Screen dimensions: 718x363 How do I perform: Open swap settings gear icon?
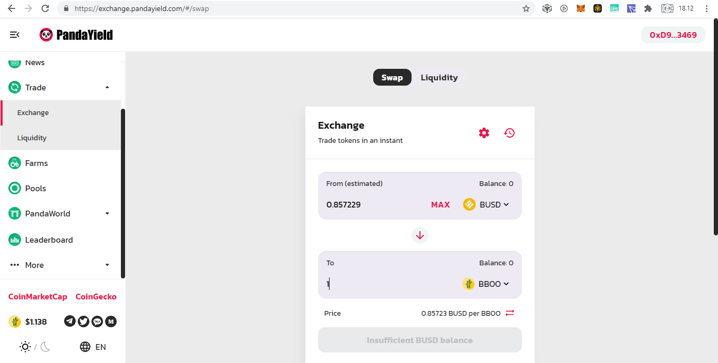pyautogui.click(x=484, y=133)
